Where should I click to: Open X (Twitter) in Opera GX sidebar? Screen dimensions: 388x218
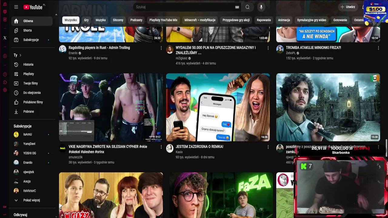5,38
